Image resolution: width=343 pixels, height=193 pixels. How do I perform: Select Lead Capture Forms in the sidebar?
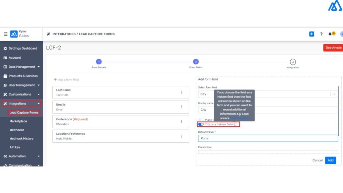24,112
